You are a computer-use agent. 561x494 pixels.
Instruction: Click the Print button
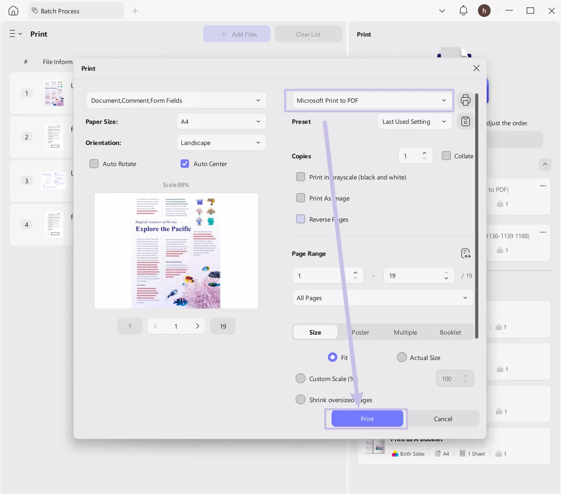point(367,419)
